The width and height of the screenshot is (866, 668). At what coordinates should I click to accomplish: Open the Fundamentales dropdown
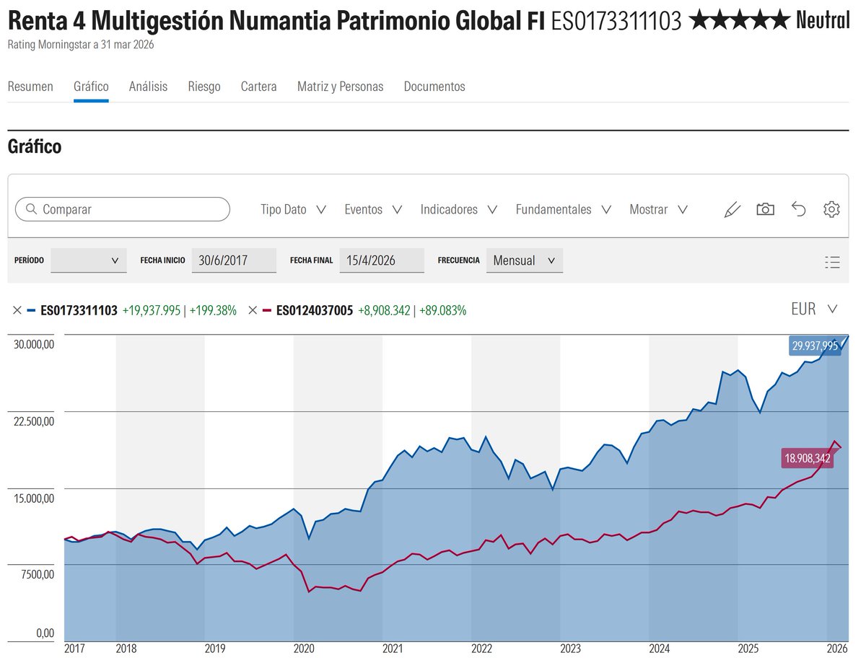[x=564, y=209]
